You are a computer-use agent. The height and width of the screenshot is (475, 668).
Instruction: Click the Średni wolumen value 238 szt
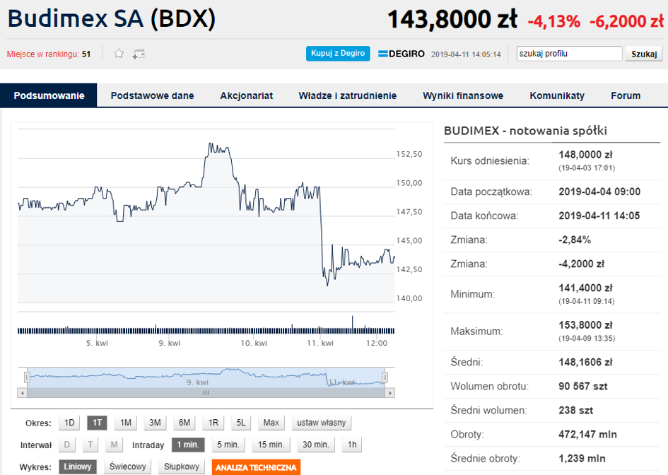coord(575,410)
